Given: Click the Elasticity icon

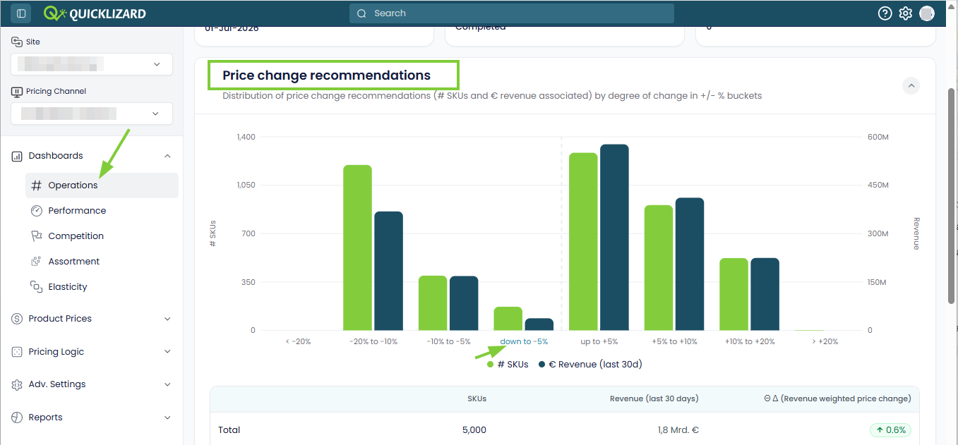Looking at the screenshot, I should (37, 287).
